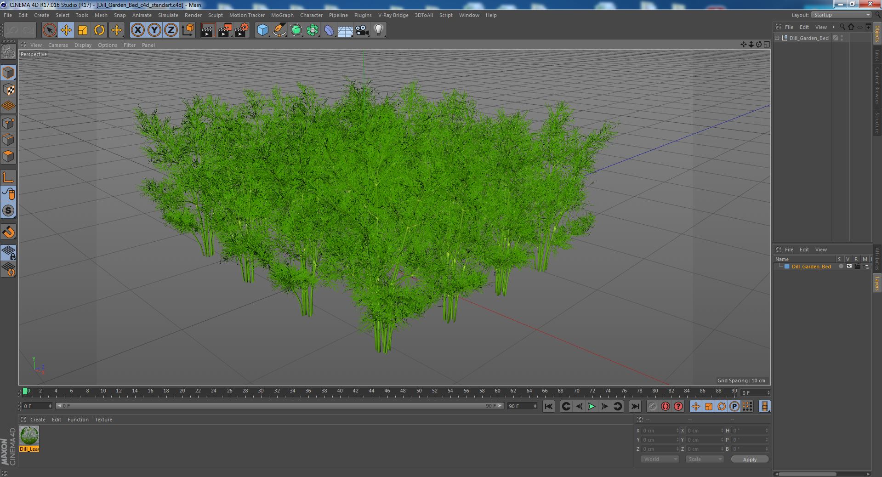Click Render to Picture Viewer icon
Image resolution: width=882 pixels, height=477 pixels.
point(225,30)
